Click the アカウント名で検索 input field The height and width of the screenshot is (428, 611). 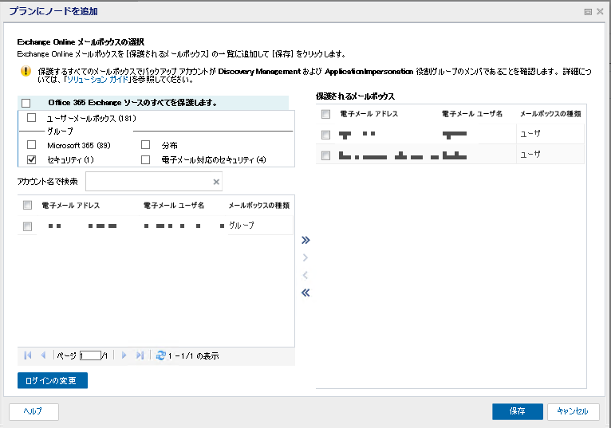click(x=153, y=182)
